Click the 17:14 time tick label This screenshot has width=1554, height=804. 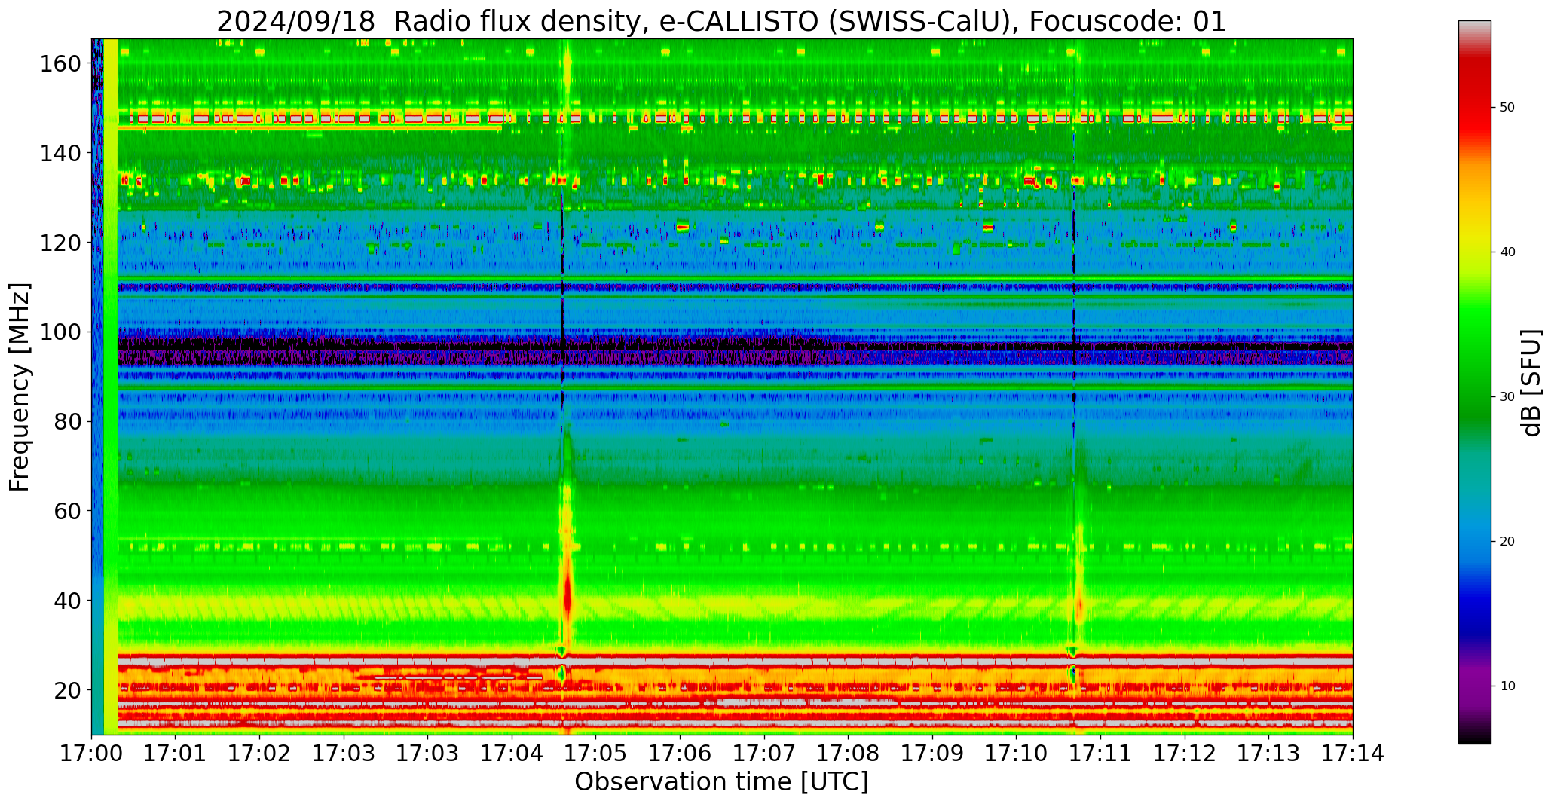[1353, 754]
